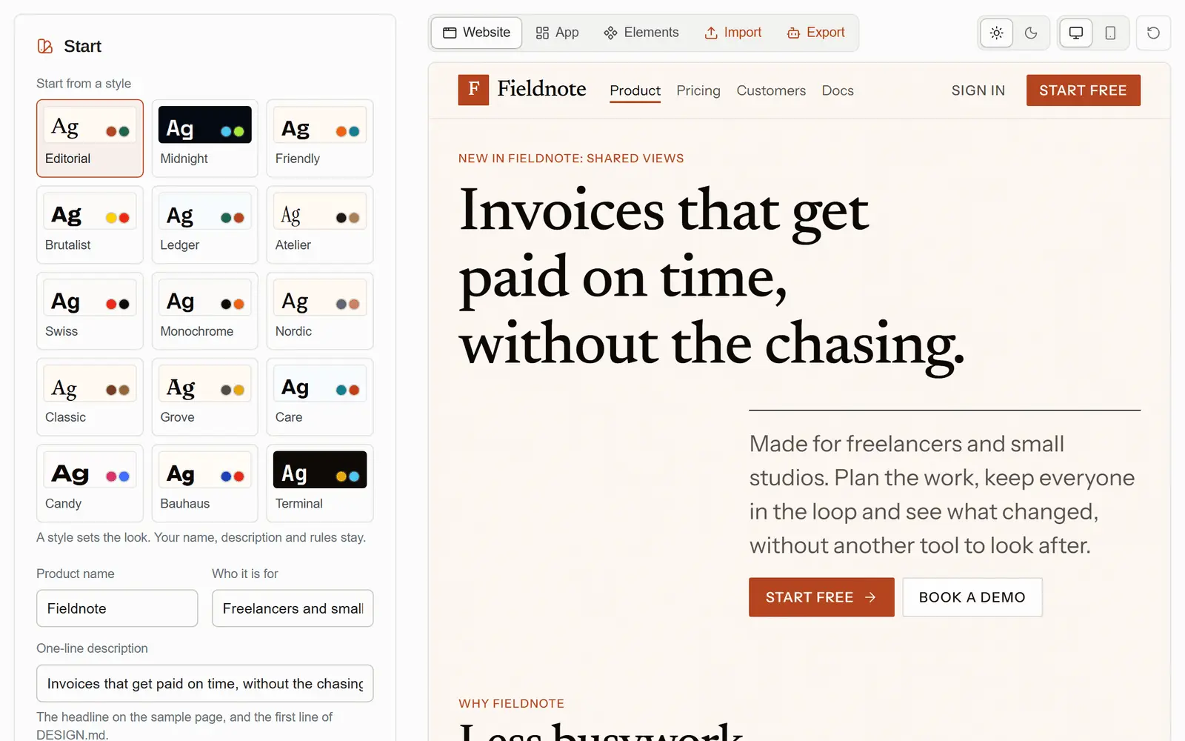Click the One-line description field
This screenshot has width=1185, height=741.
(205, 683)
